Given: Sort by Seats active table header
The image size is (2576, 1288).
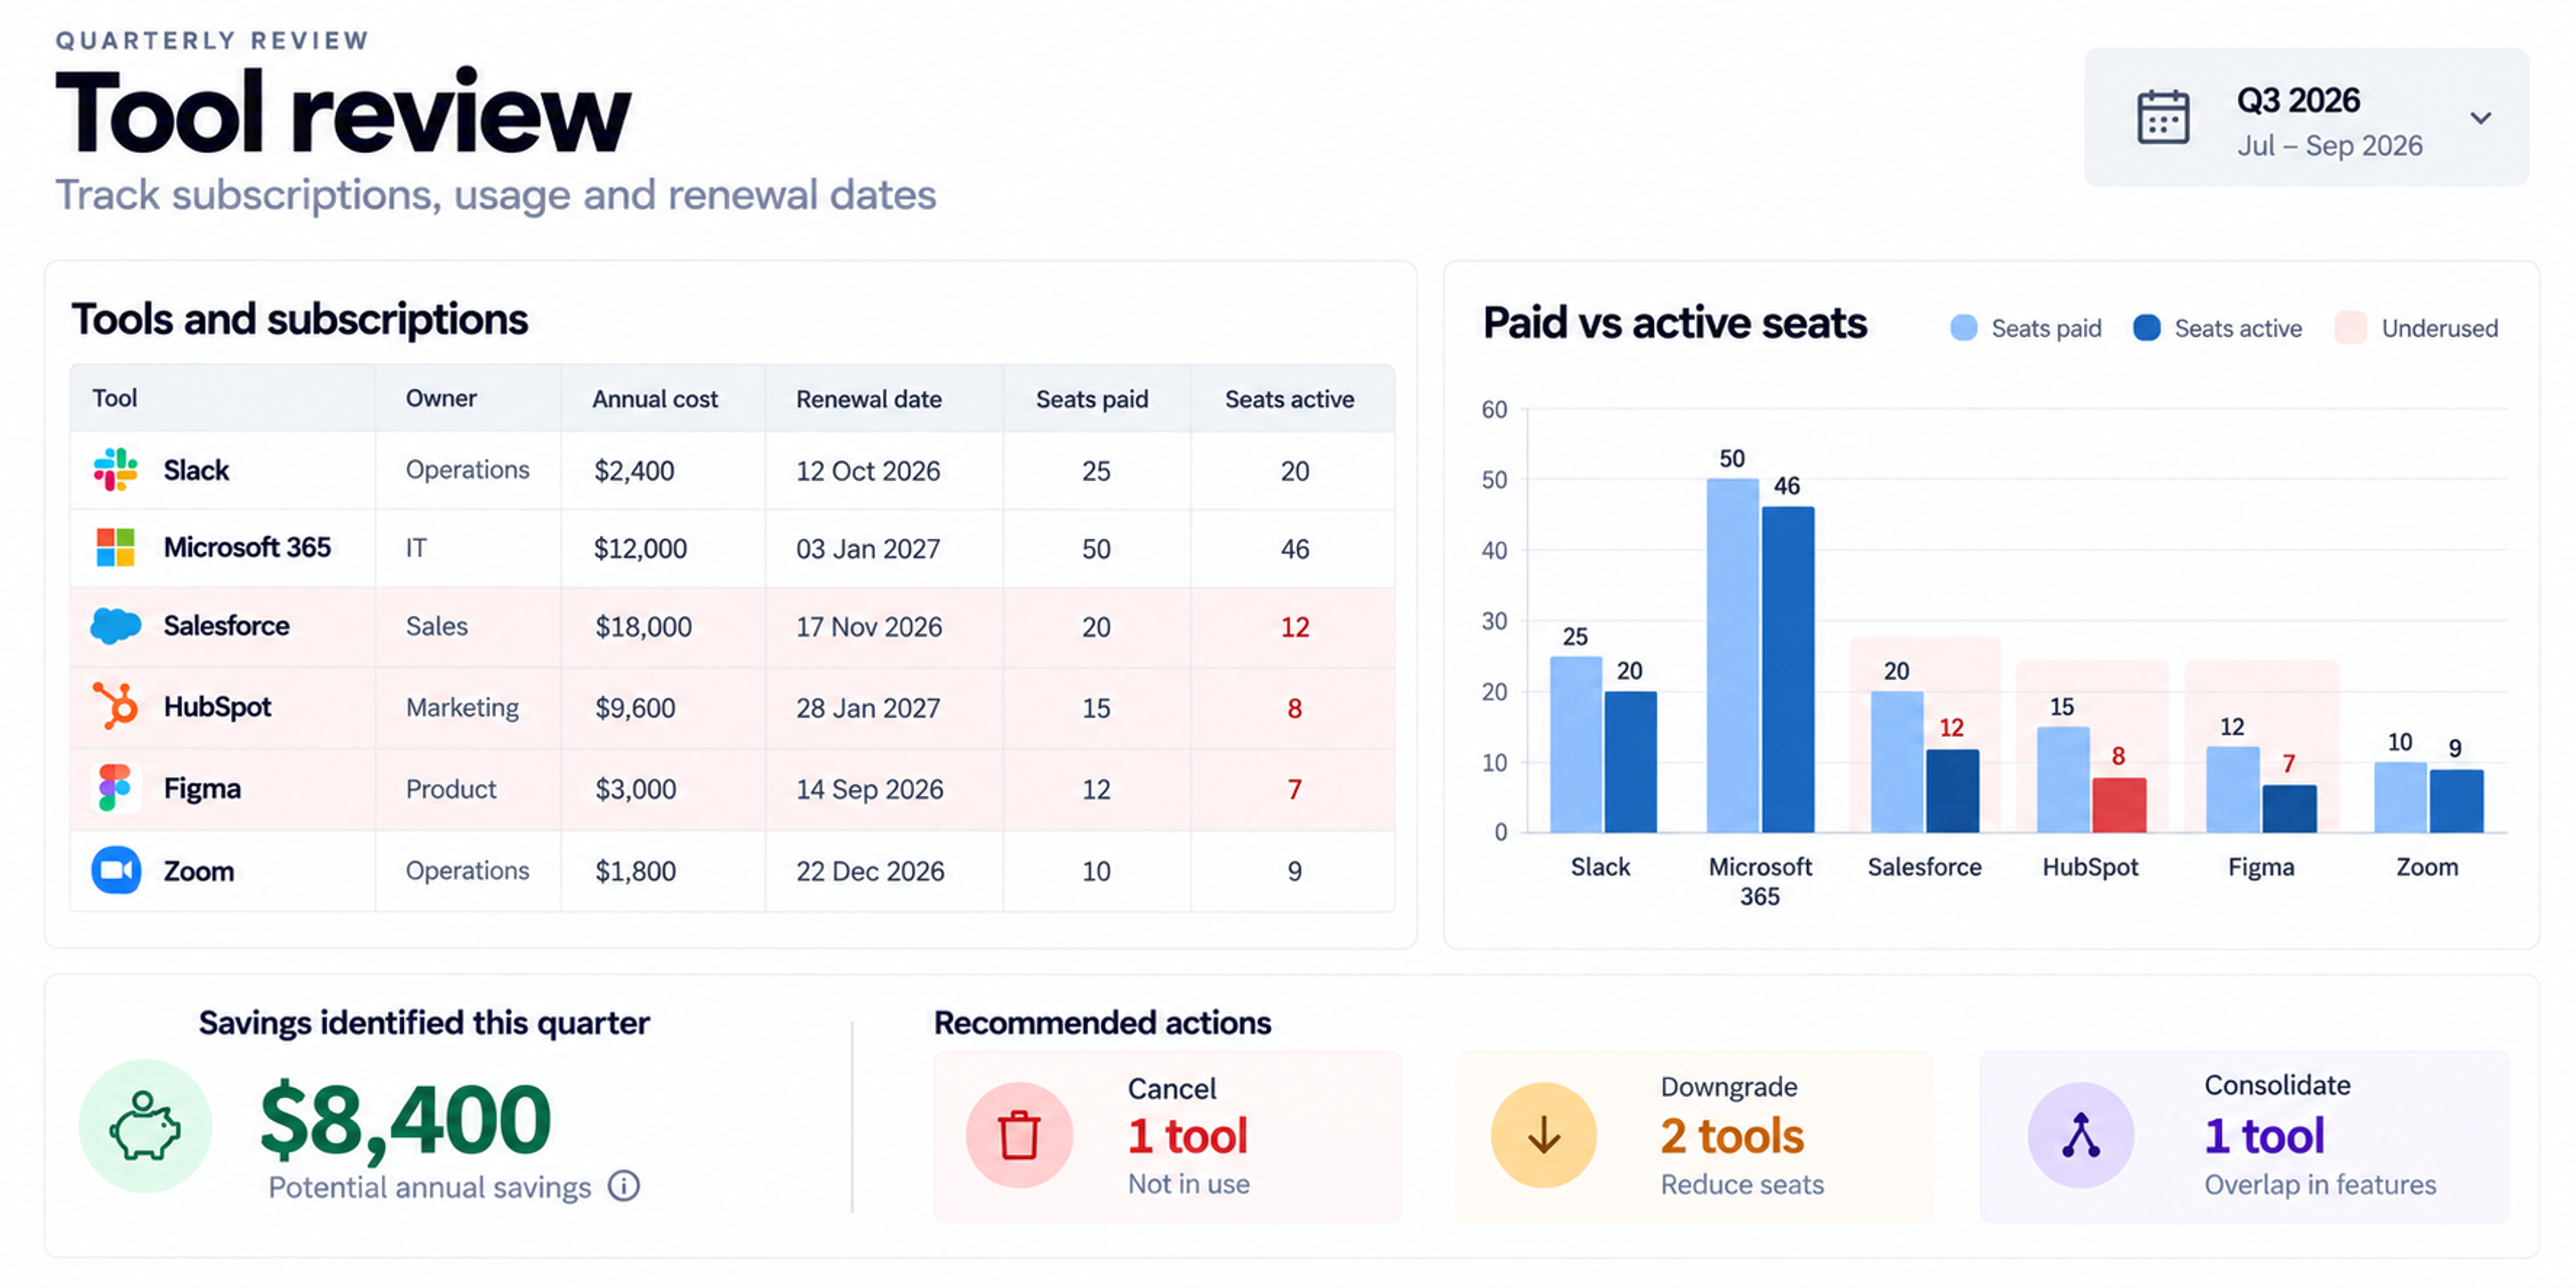Looking at the screenshot, I should pos(1290,399).
